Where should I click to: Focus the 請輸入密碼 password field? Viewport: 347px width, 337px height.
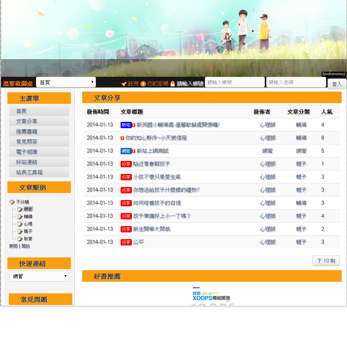coord(296,82)
